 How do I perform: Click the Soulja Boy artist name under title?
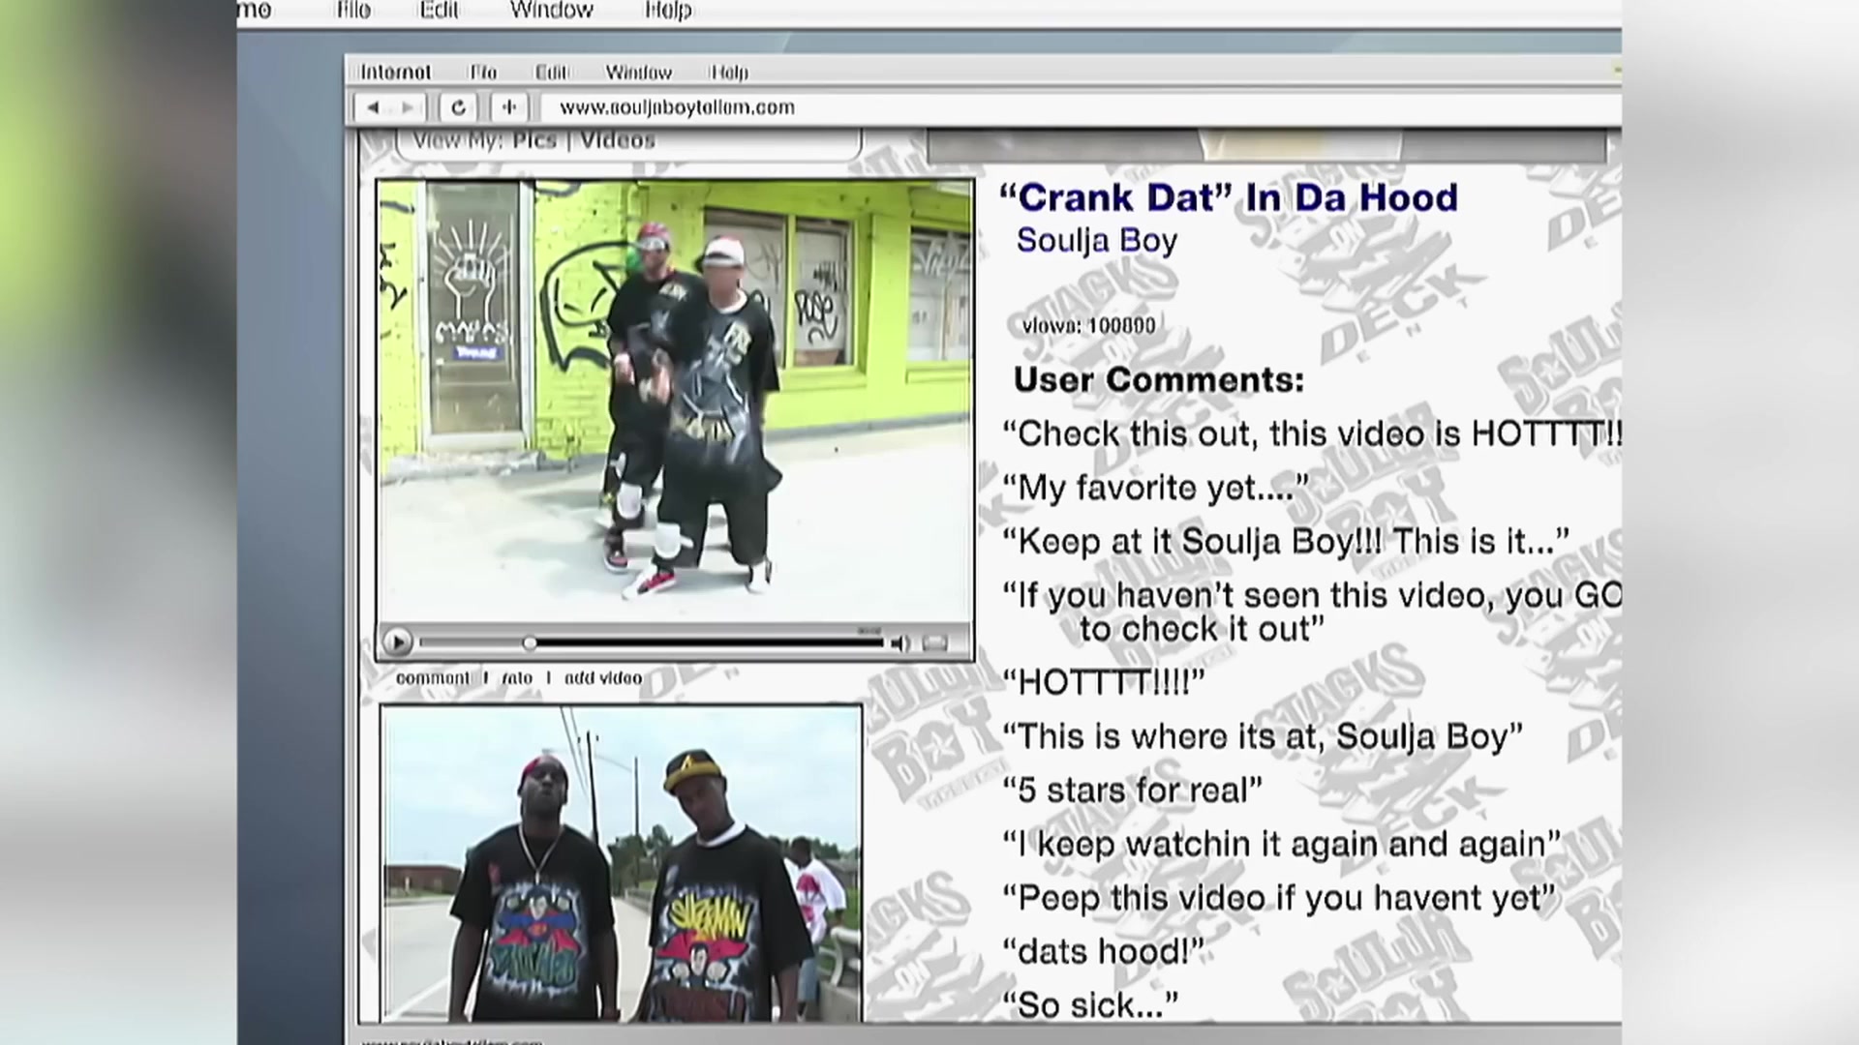(1097, 240)
